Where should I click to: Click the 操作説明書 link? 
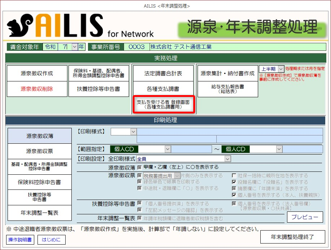20,239
